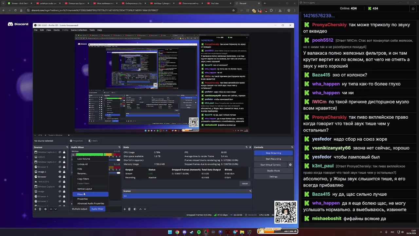This screenshot has width=419, height=236.
Task: Open source properties gear in Sources toolbar
Action: [x=46, y=209]
